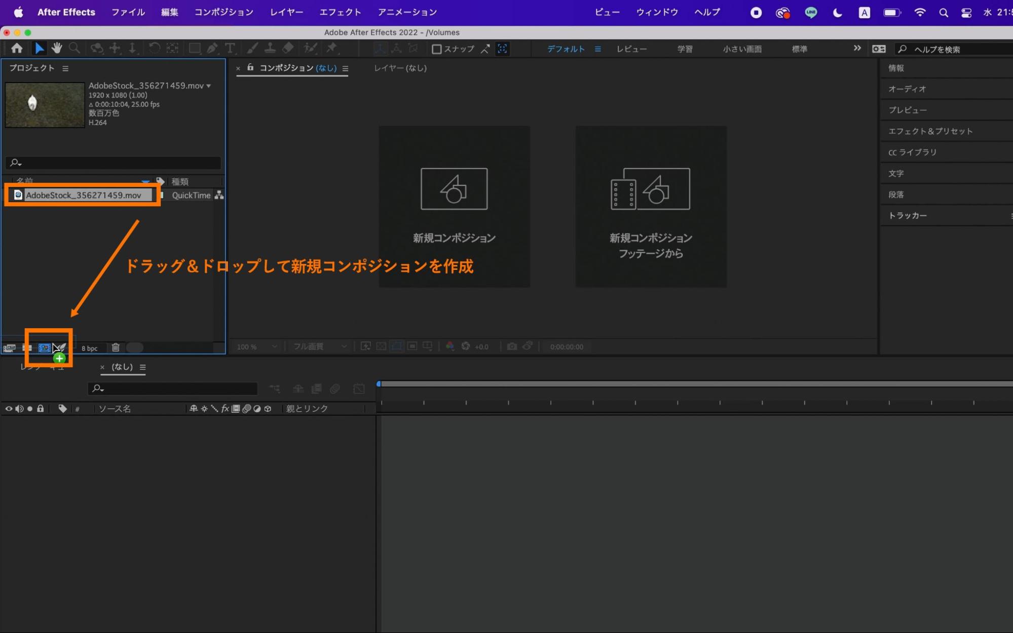This screenshot has height=633, width=1013.
Task: Select the Clone Stamp tool
Action: (270, 48)
